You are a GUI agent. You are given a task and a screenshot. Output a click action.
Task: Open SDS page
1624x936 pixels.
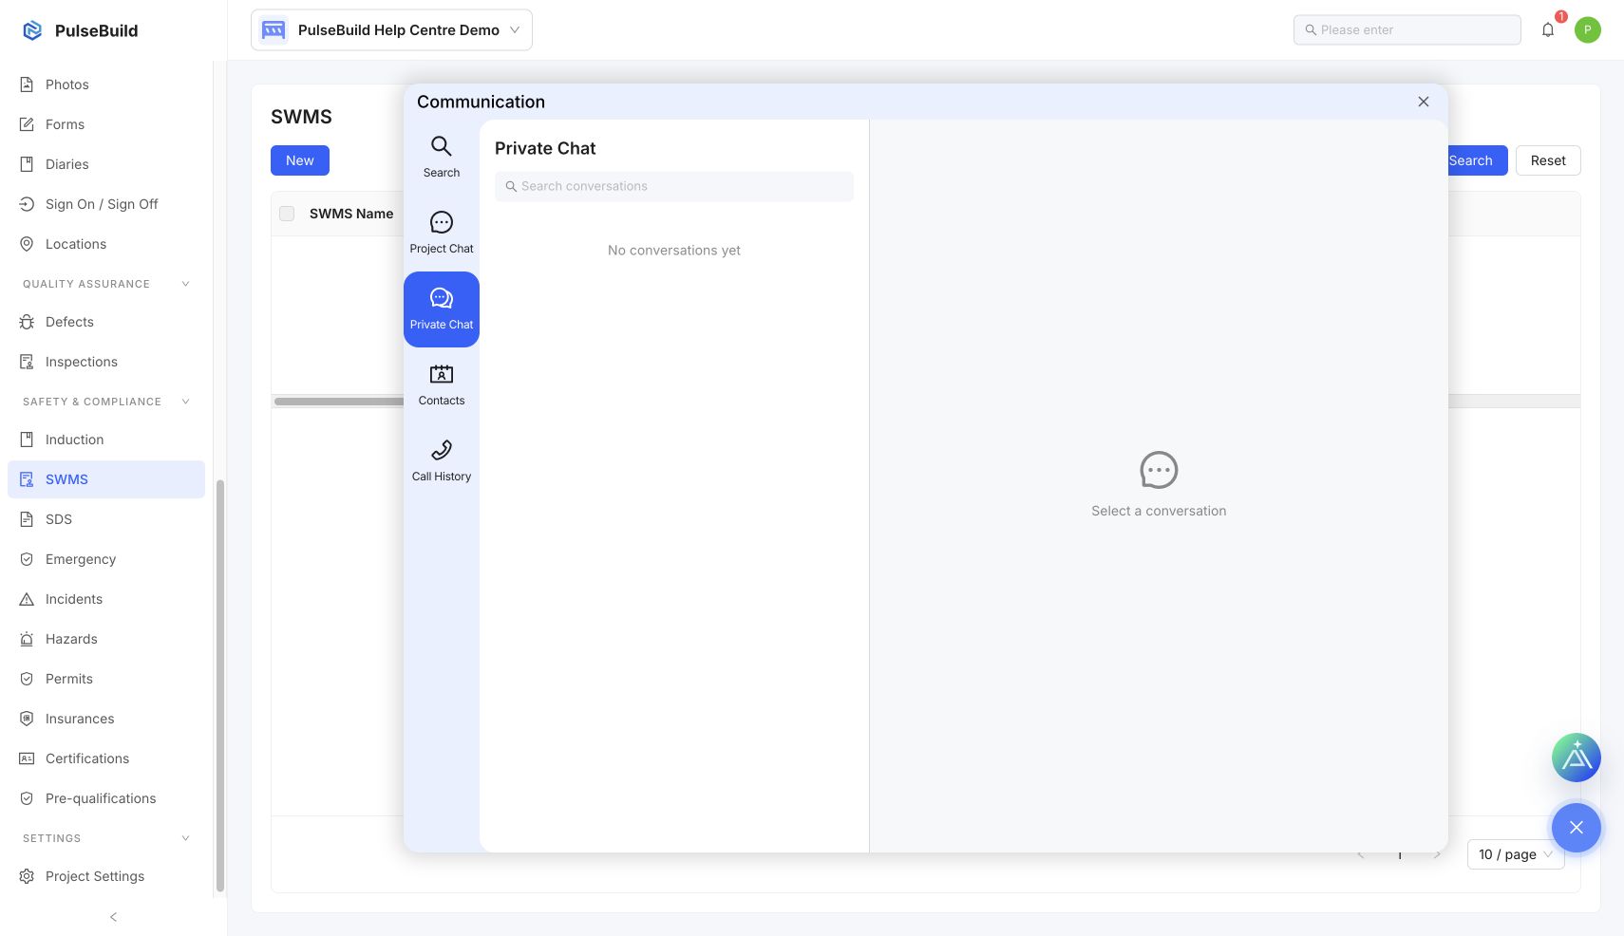[x=106, y=519]
